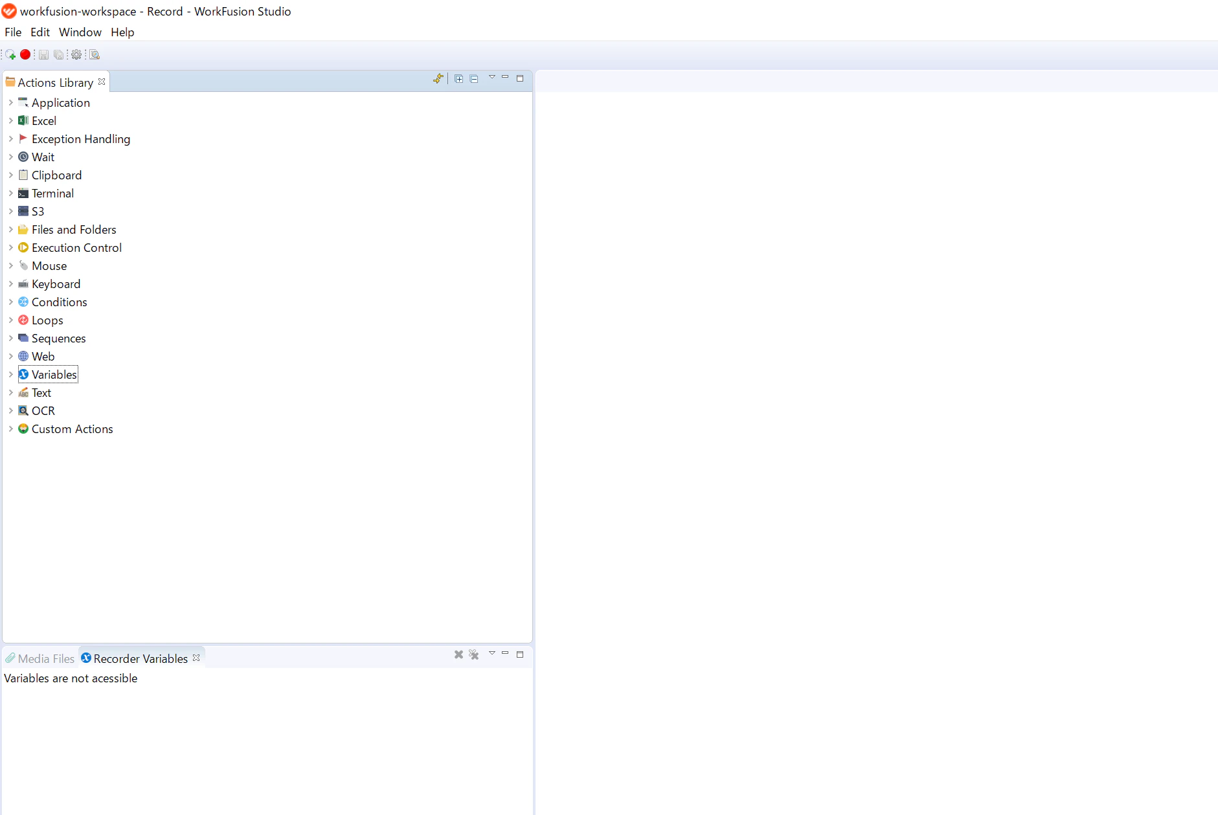This screenshot has width=1218, height=815.
Task: Expand the OCR category arrow
Action: [11, 410]
